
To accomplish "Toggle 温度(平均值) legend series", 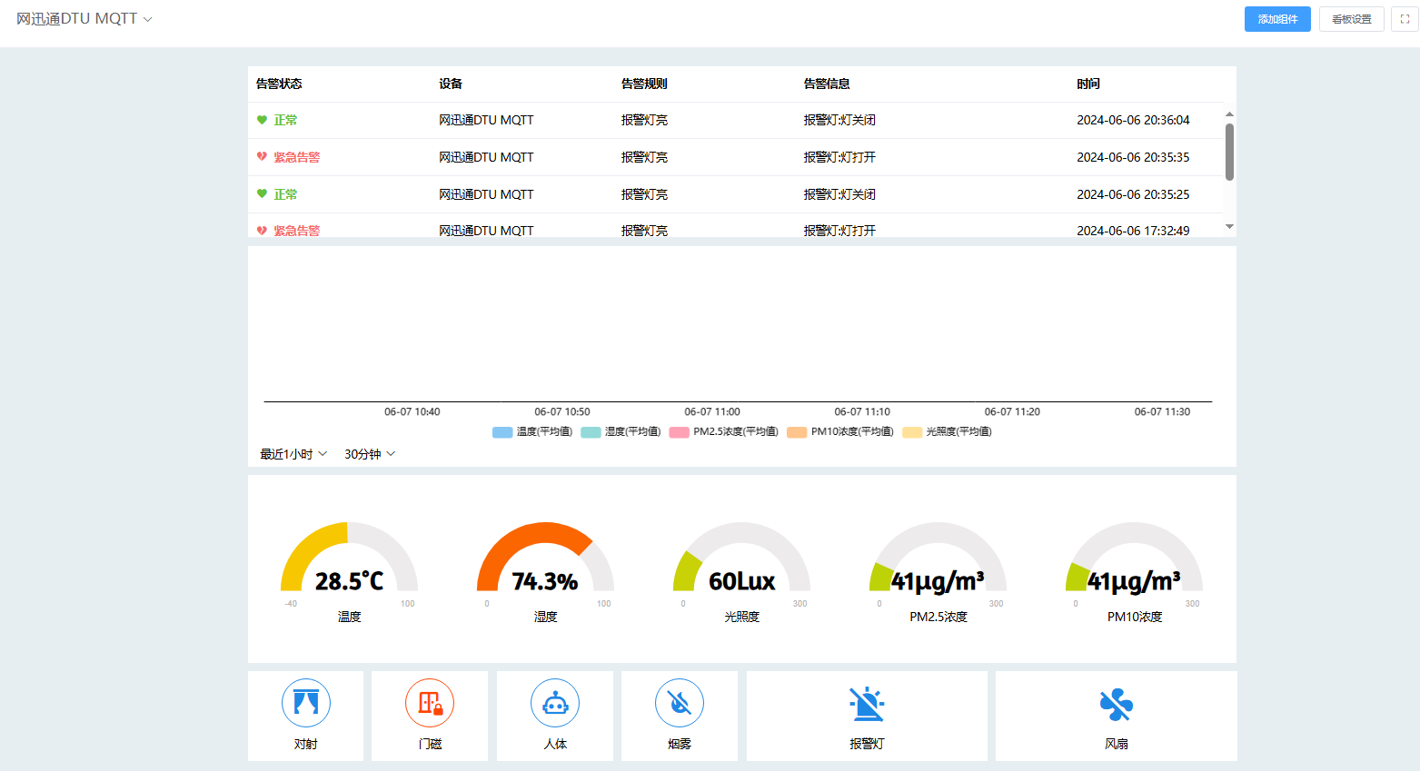I will (x=532, y=432).
